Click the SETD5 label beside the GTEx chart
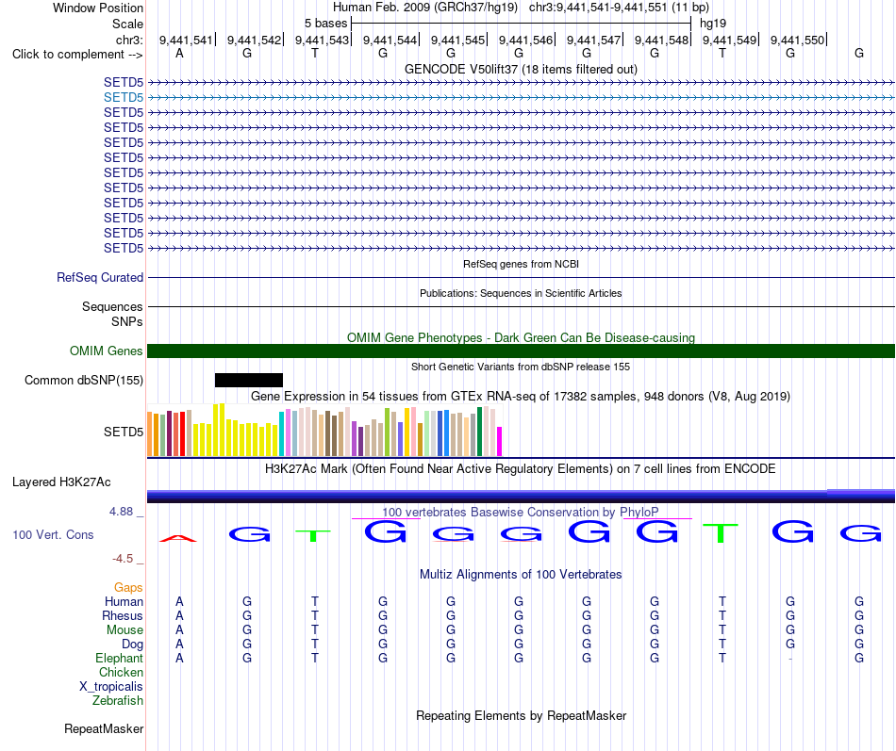Screen dimensions: 896x751 (124, 432)
